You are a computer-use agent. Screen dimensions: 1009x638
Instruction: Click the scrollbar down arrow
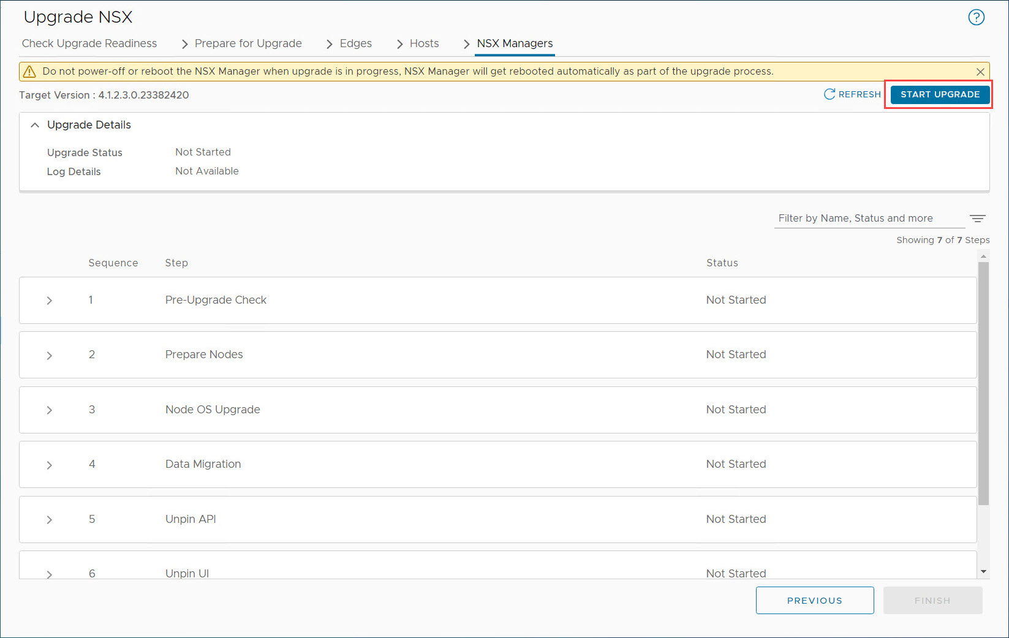983,572
